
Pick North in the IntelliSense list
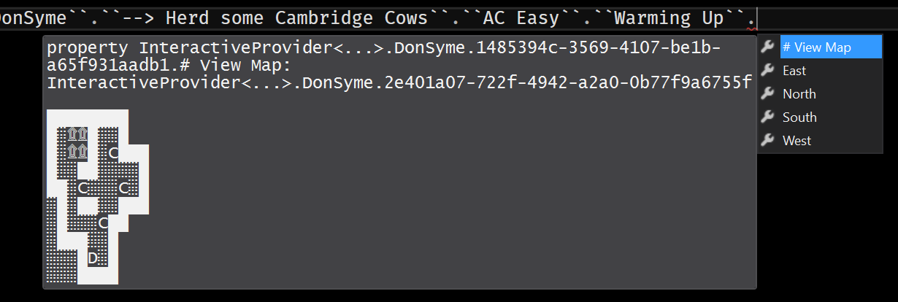(799, 94)
